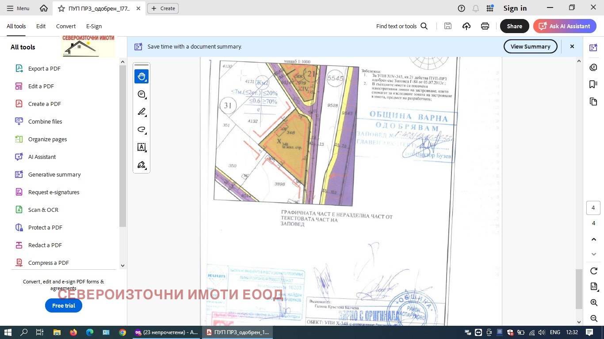Click the cloud upload icon

(x=466, y=26)
